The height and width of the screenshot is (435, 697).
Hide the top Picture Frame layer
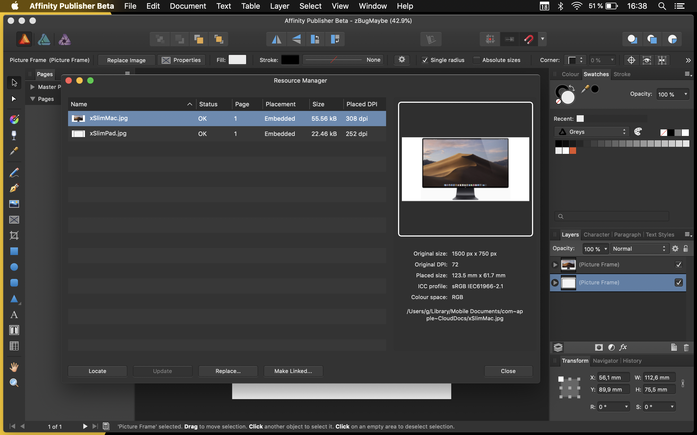(678, 264)
